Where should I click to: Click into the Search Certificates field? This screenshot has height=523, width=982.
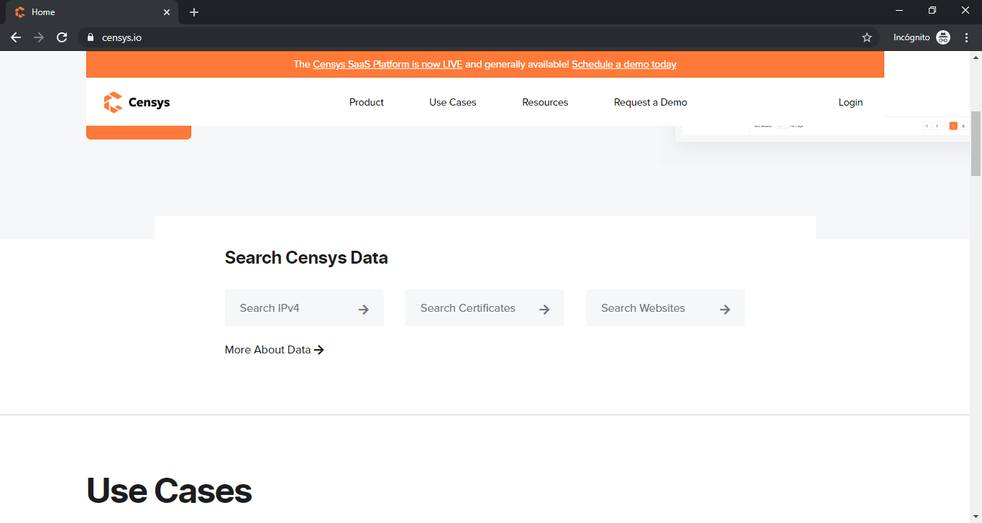coord(485,308)
